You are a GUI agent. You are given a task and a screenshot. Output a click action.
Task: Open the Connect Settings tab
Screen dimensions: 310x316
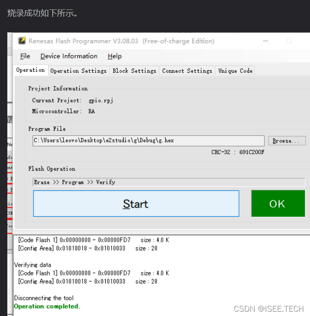pyautogui.click(x=187, y=71)
